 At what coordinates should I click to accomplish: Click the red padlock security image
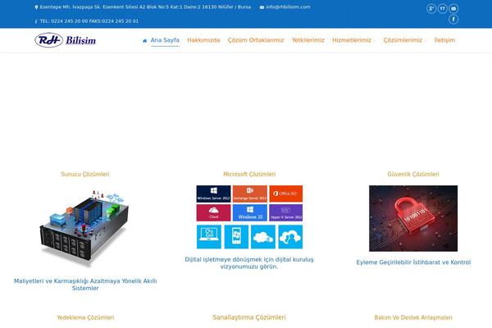tap(413, 218)
